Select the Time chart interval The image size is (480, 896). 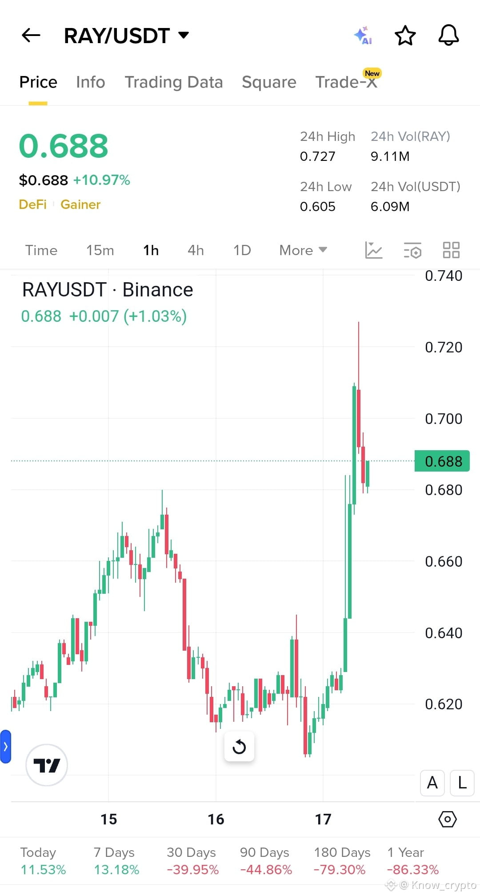[41, 250]
